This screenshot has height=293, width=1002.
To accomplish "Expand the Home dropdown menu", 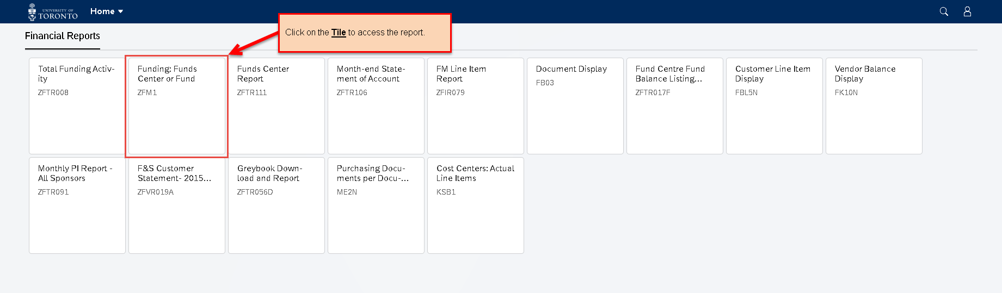I will (107, 11).
